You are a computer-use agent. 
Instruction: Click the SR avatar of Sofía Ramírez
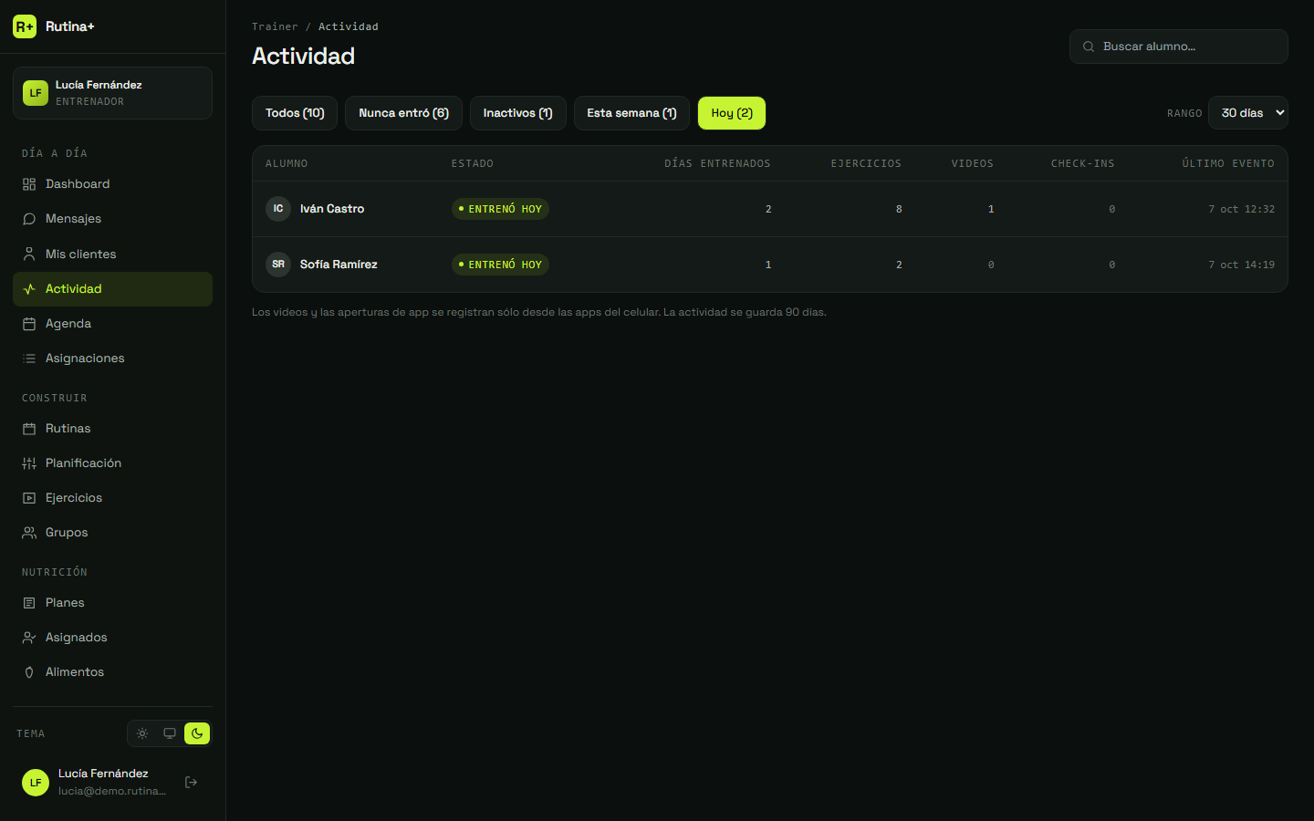[278, 265]
